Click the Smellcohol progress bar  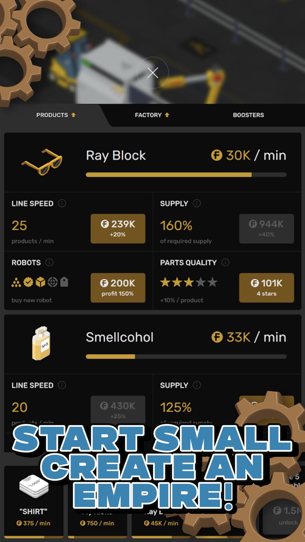pyautogui.click(x=186, y=357)
